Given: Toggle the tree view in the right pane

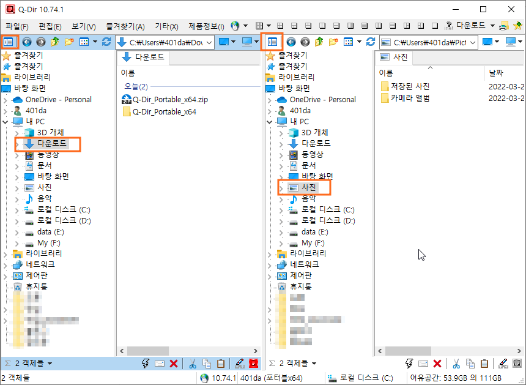Looking at the screenshot, I should click(x=272, y=42).
